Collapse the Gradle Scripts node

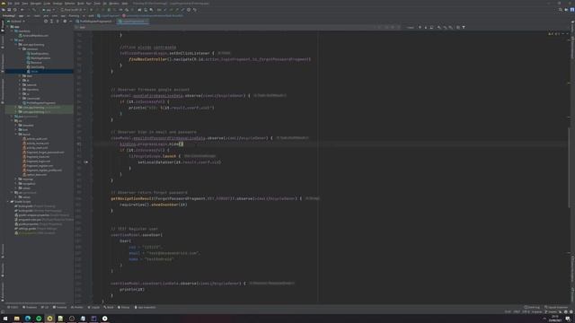click(8, 202)
